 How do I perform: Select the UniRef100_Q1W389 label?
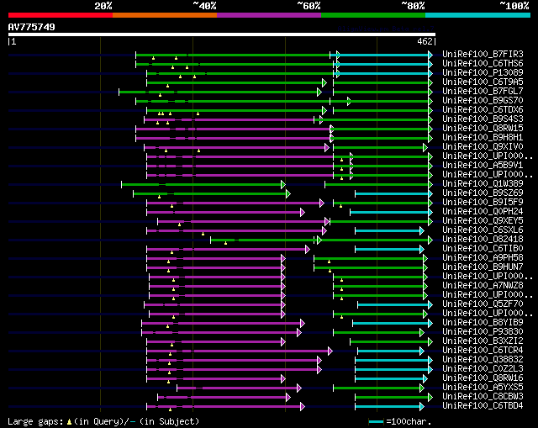click(x=483, y=184)
